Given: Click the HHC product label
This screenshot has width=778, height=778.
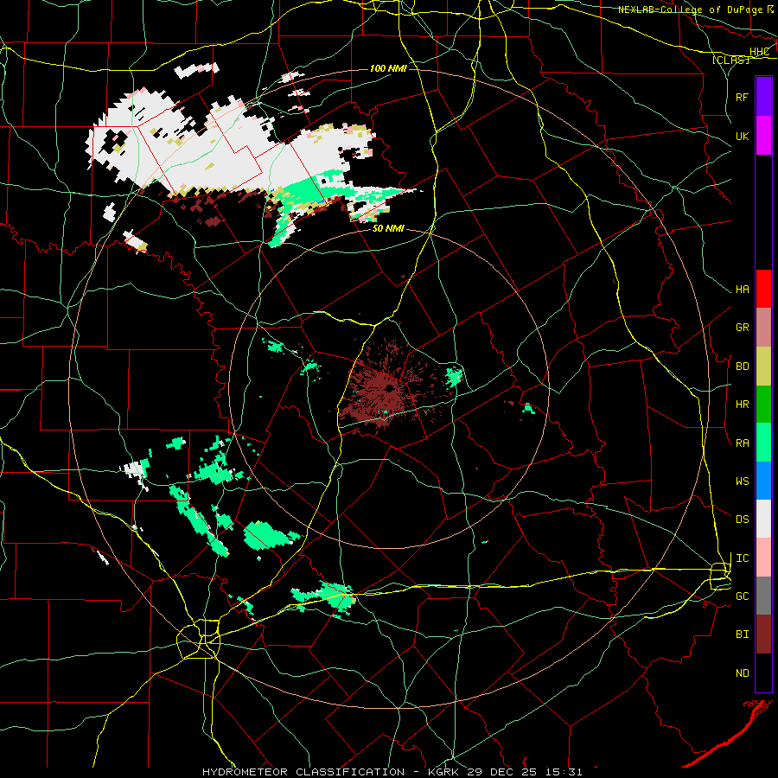Looking at the screenshot, I should 759,52.
